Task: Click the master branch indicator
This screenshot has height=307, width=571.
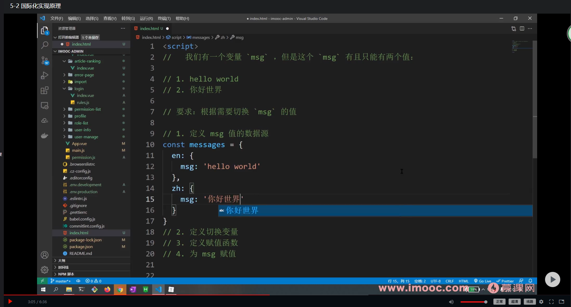Action: [x=60, y=281]
